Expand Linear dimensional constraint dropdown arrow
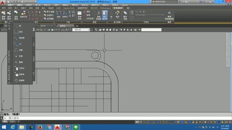This screenshot has width=232, height=130. [x=59, y=19]
